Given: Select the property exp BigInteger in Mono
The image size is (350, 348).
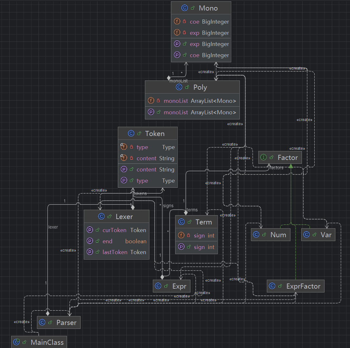Looking at the screenshot, I should tap(201, 44).
